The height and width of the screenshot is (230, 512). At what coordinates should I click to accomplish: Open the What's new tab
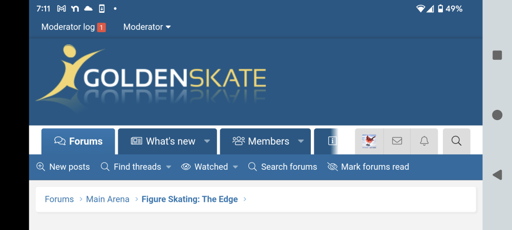(163, 141)
